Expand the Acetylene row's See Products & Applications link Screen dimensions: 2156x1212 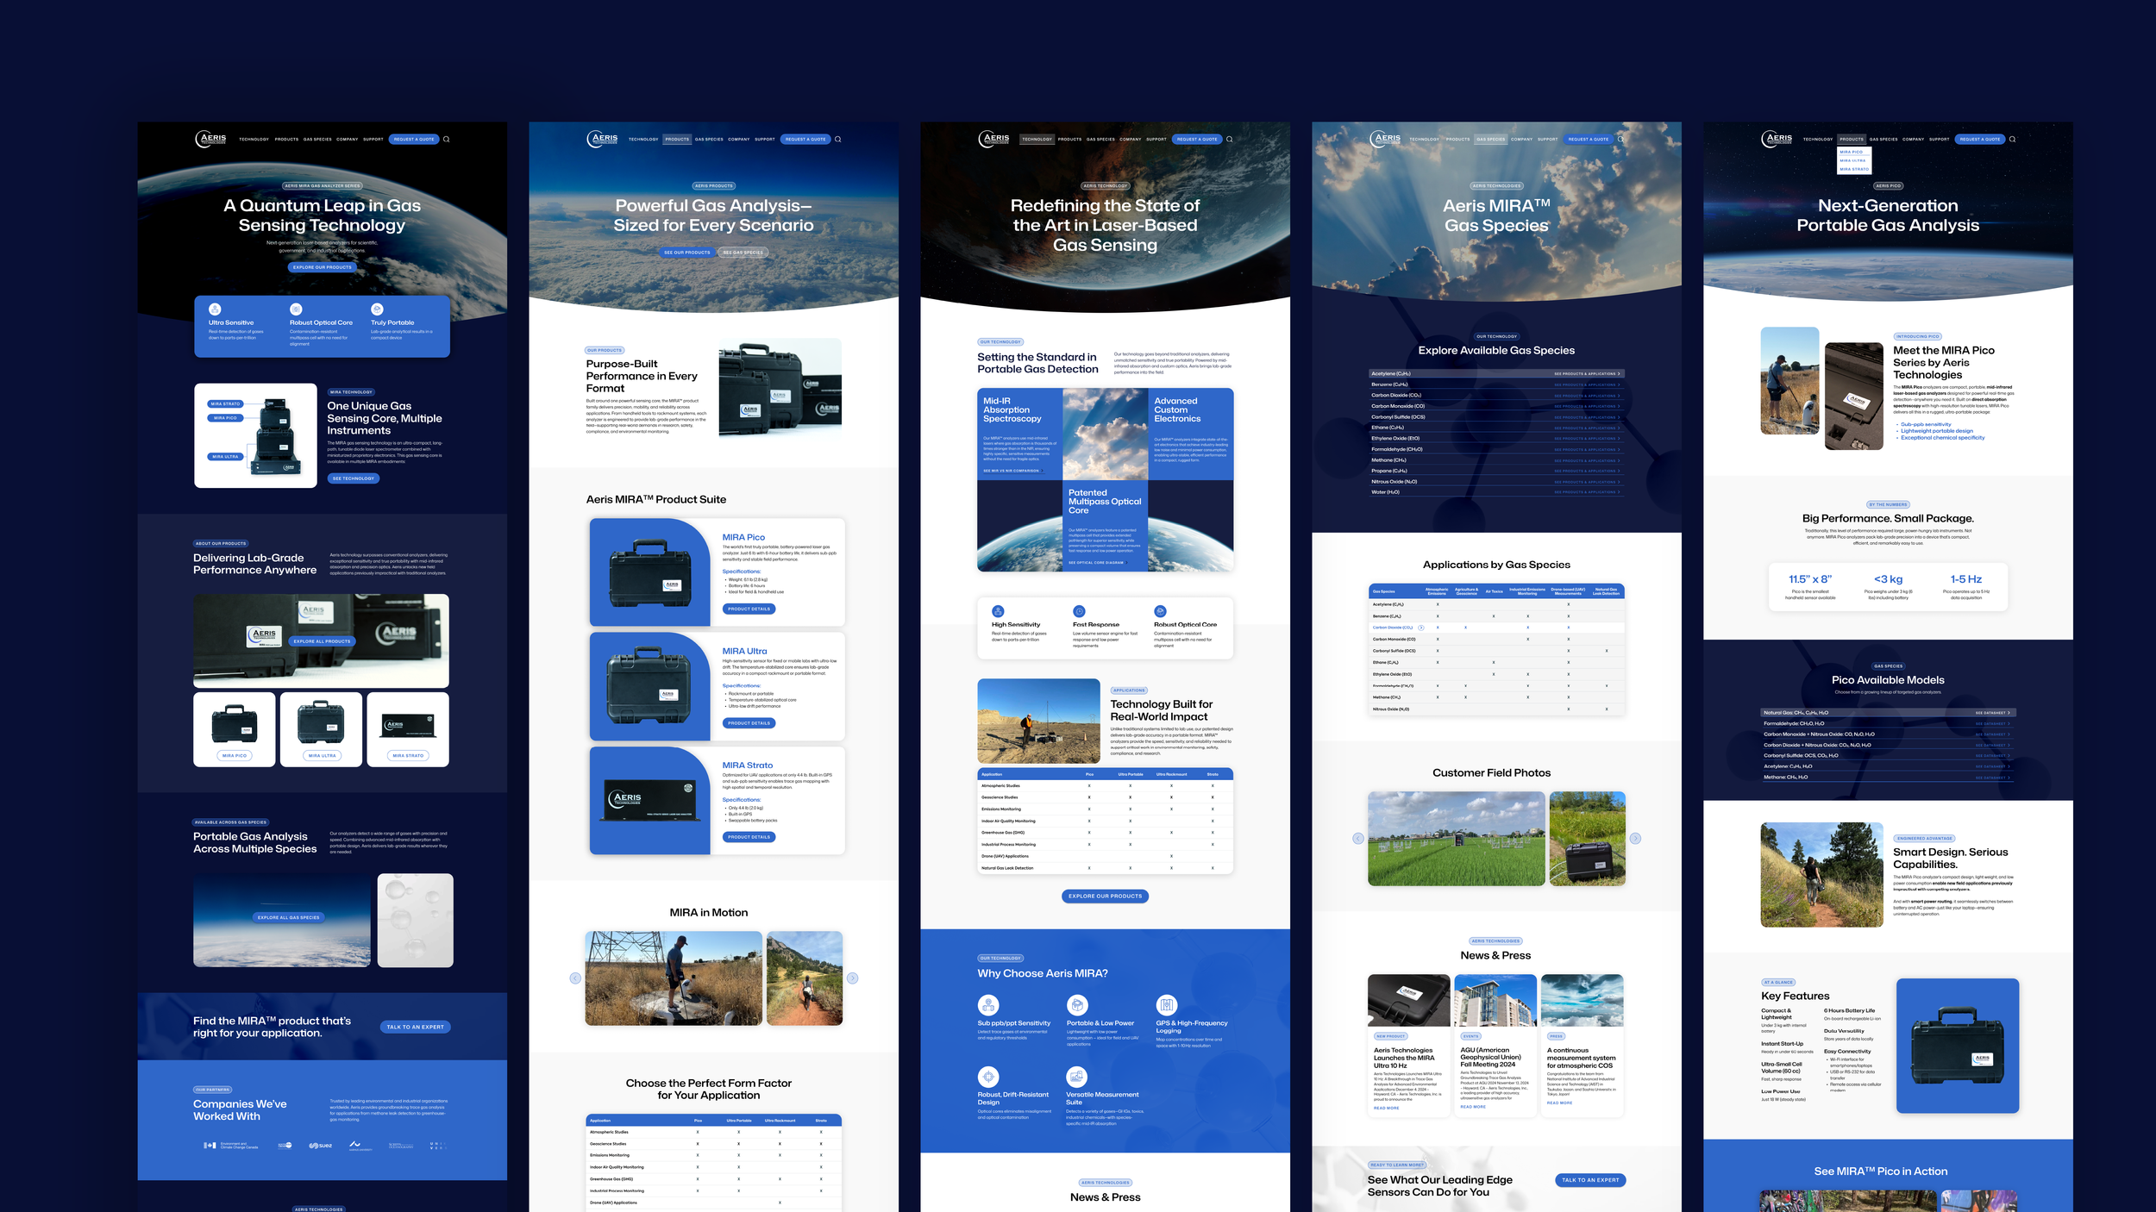[1587, 374]
